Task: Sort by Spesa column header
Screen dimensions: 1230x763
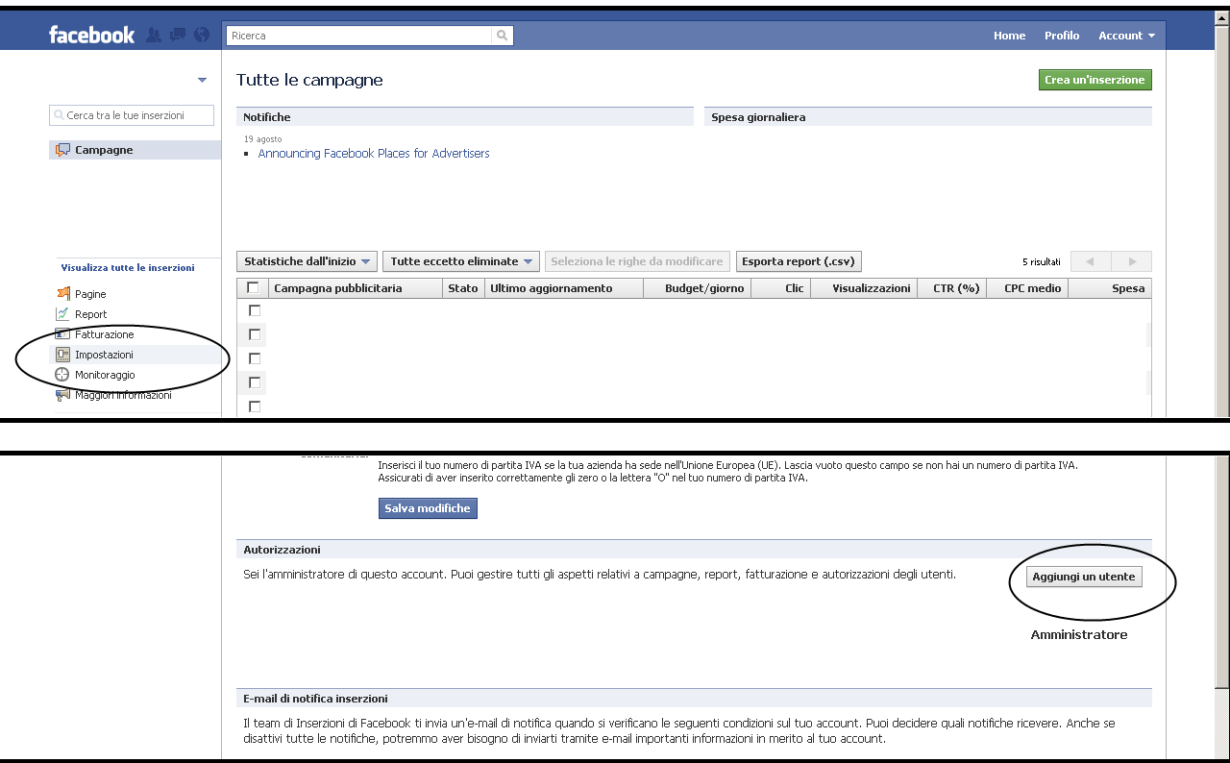Action: point(1110,288)
